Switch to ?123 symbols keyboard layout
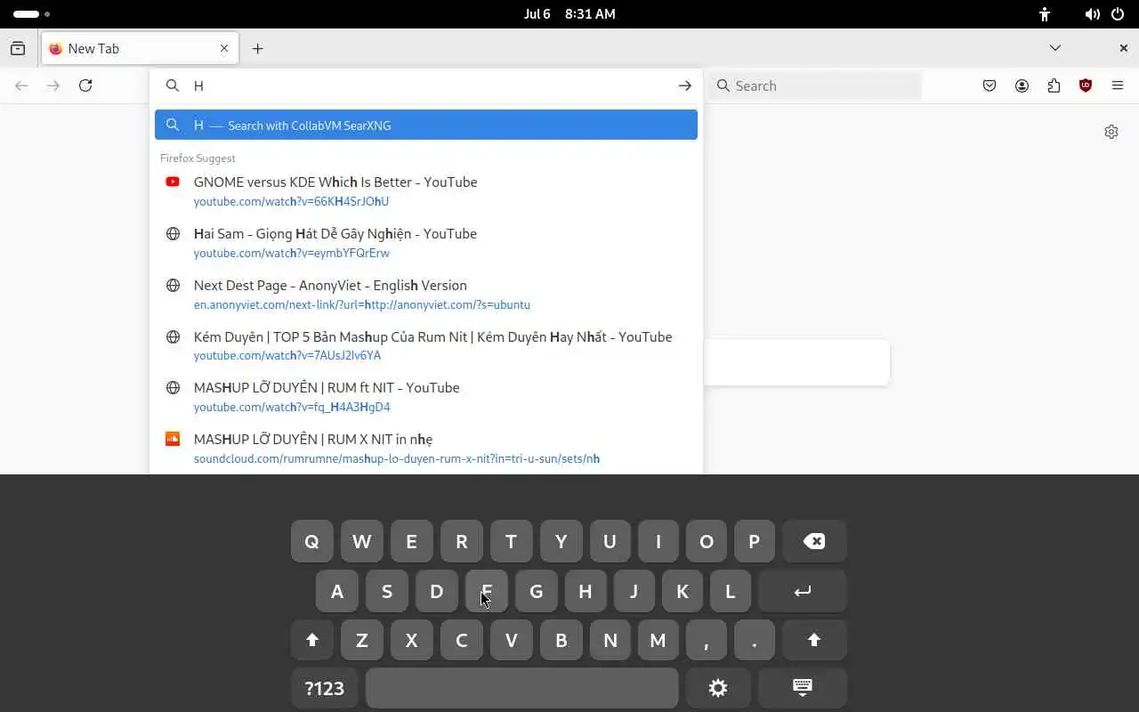The image size is (1139, 712). (324, 688)
